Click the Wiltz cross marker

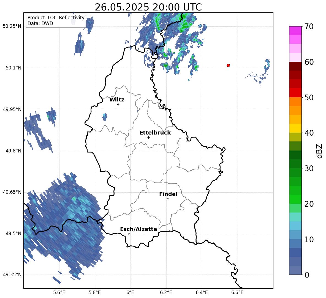point(118,104)
